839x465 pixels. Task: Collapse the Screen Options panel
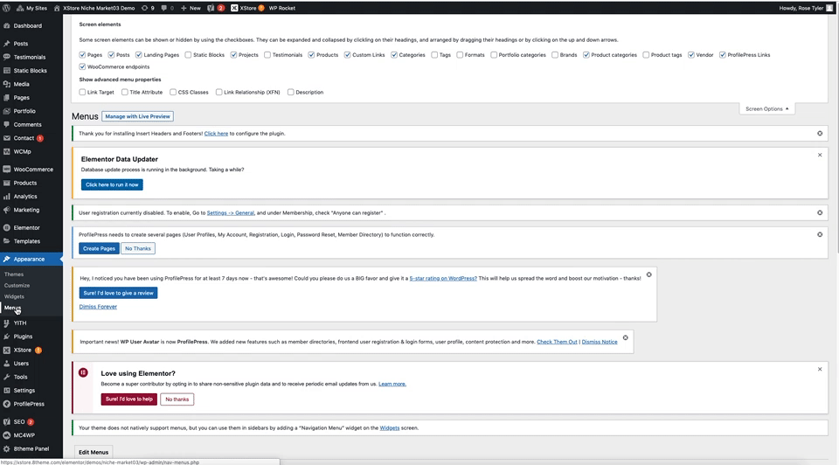(766, 108)
